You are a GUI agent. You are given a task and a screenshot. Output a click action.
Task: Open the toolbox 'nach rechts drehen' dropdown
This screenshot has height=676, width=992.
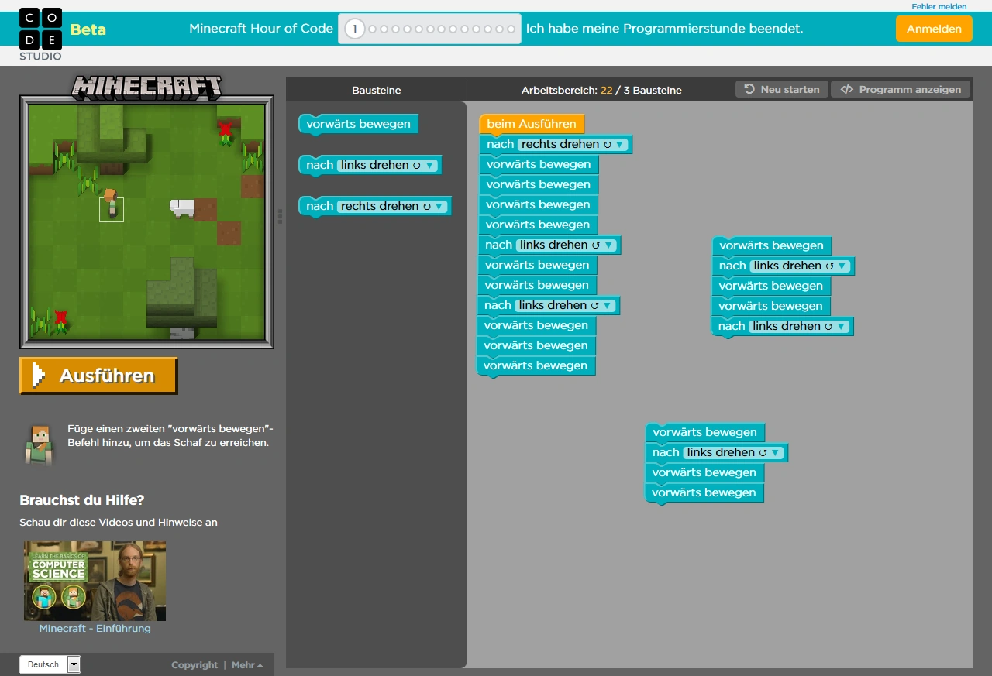393,206
